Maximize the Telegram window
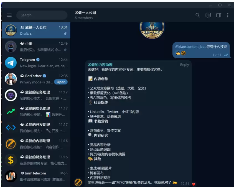This screenshot has width=234, height=187. pyautogui.click(x=220, y=5)
